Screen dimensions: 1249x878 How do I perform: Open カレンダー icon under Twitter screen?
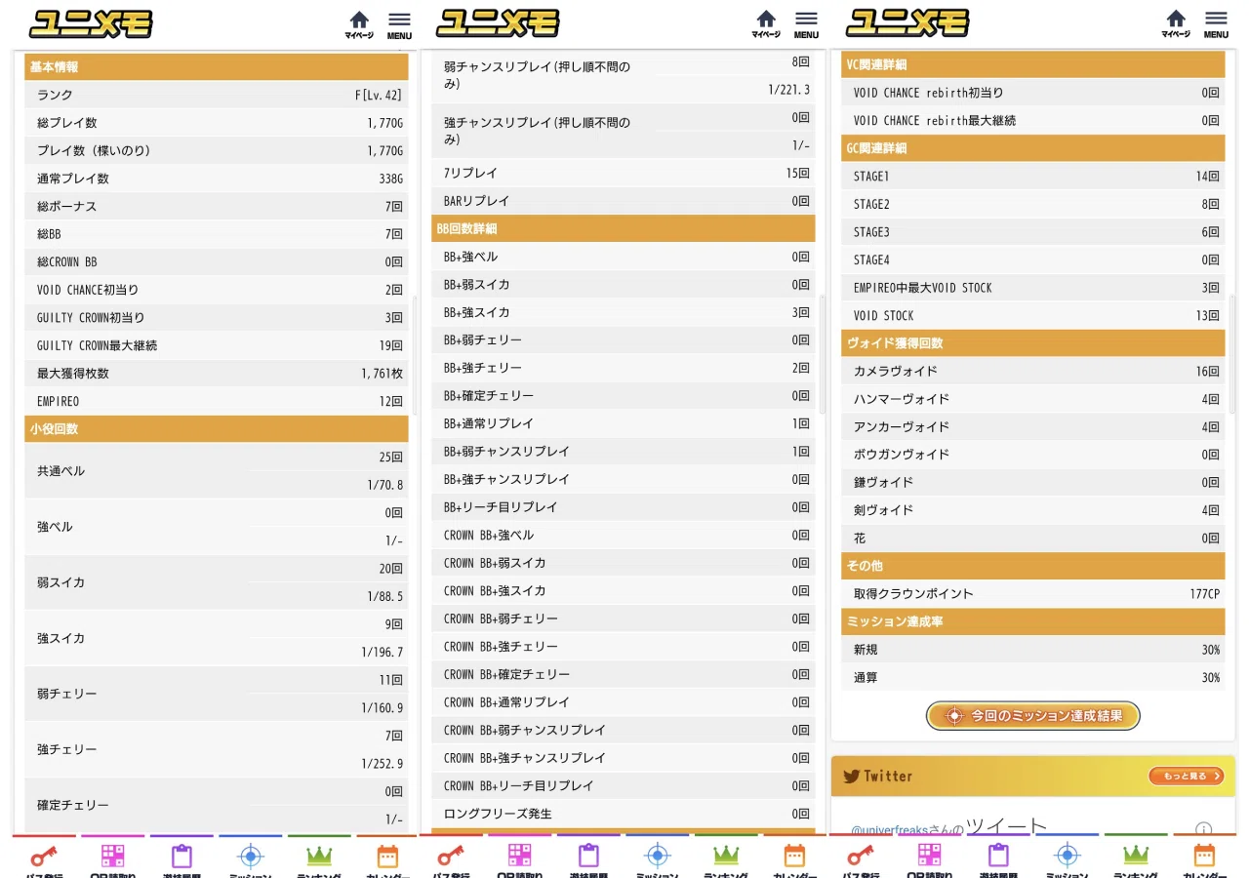point(1204,858)
